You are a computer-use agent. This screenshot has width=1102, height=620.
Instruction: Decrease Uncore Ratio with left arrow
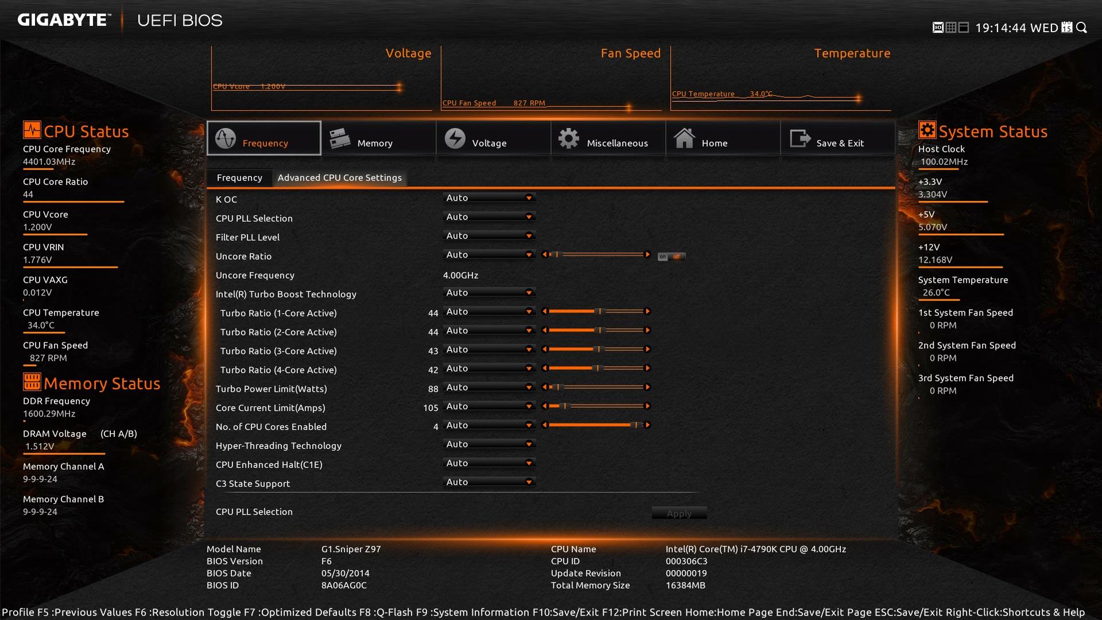(544, 255)
